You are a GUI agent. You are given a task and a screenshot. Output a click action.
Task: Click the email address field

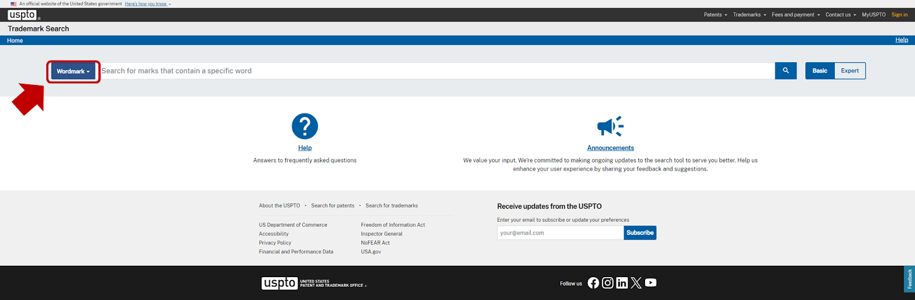pyautogui.click(x=560, y=233)
